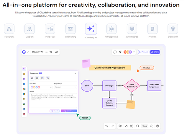Zoom out with the minus magnifier
Viewport: 184px width, 138px height.
click(138, 126)
